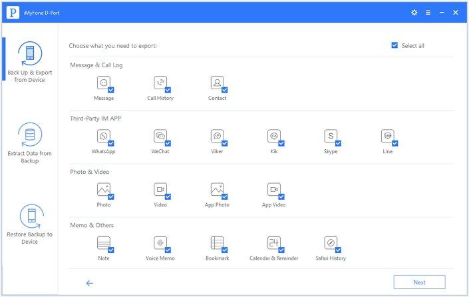469x297 pixels.
Task: Uncheck the Skype checkbox
Action: tap(339, 143)
